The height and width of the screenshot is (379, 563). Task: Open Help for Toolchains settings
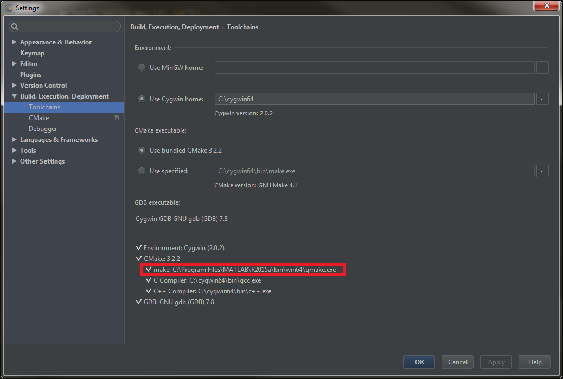(x=535, y=362)
